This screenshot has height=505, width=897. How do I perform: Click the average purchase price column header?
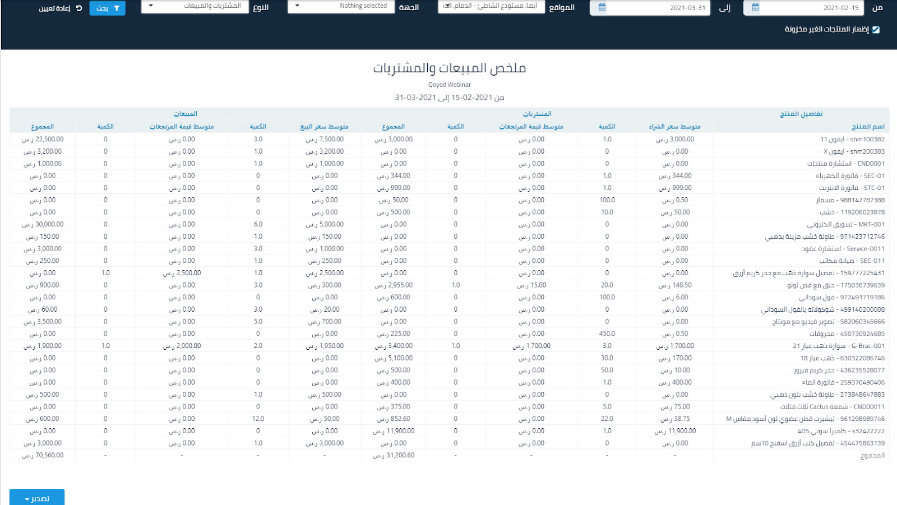tap(674, 127)
